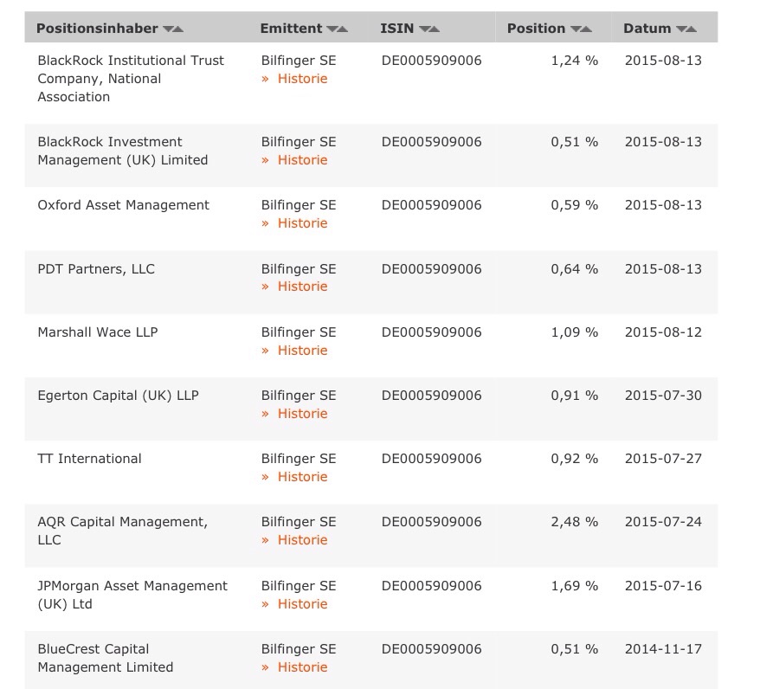
Task: Sort Datum column descending
Action: (x=680, y=29)
